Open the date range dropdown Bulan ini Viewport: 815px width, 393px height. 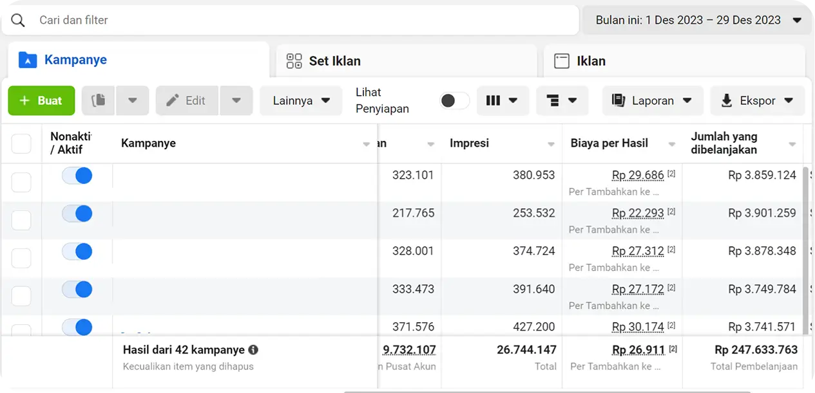[x=698, y=21]
